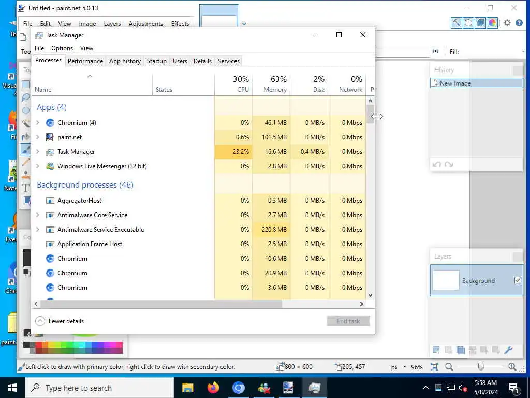Show hidden tray icons chevron
Image resolution: width=530 pixels, height=398 pixels.
click(x=426, y=388)
